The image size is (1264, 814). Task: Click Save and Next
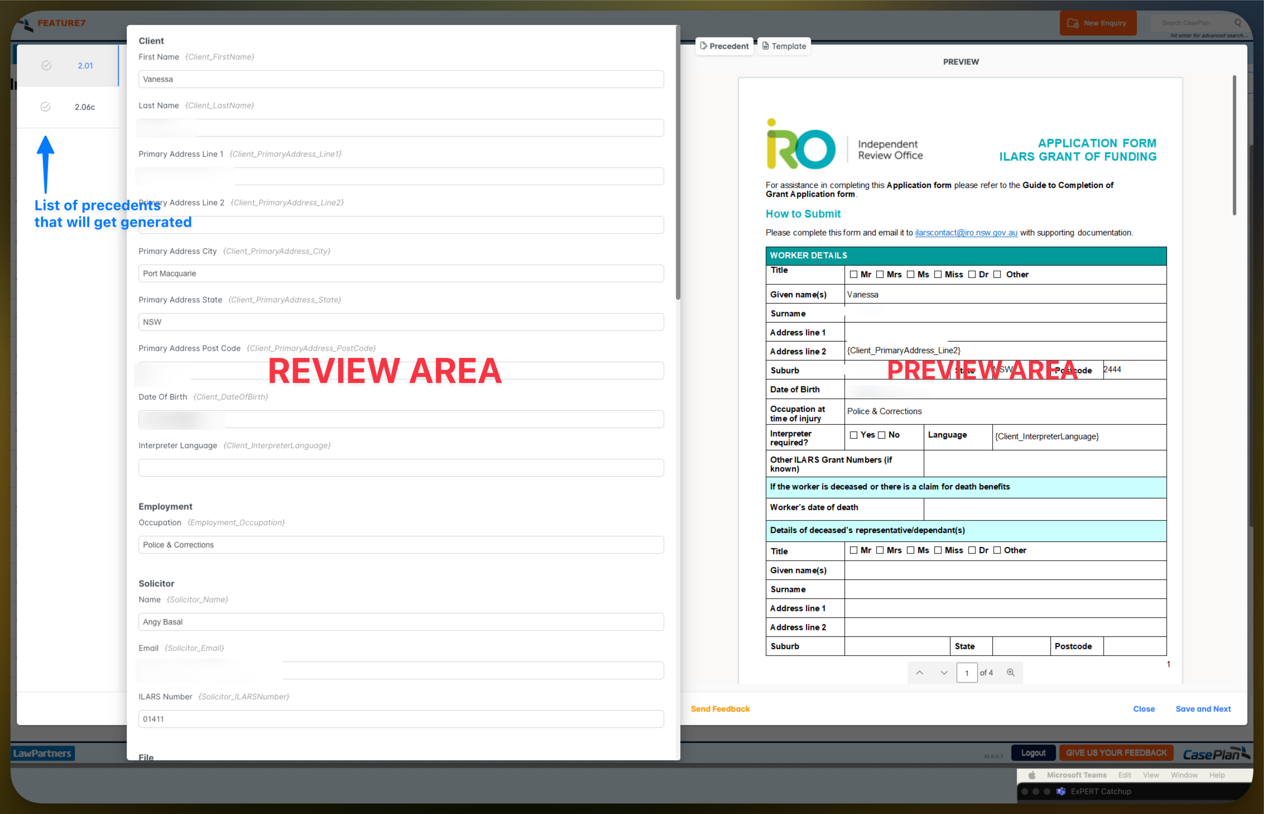tap(1203, 709)
